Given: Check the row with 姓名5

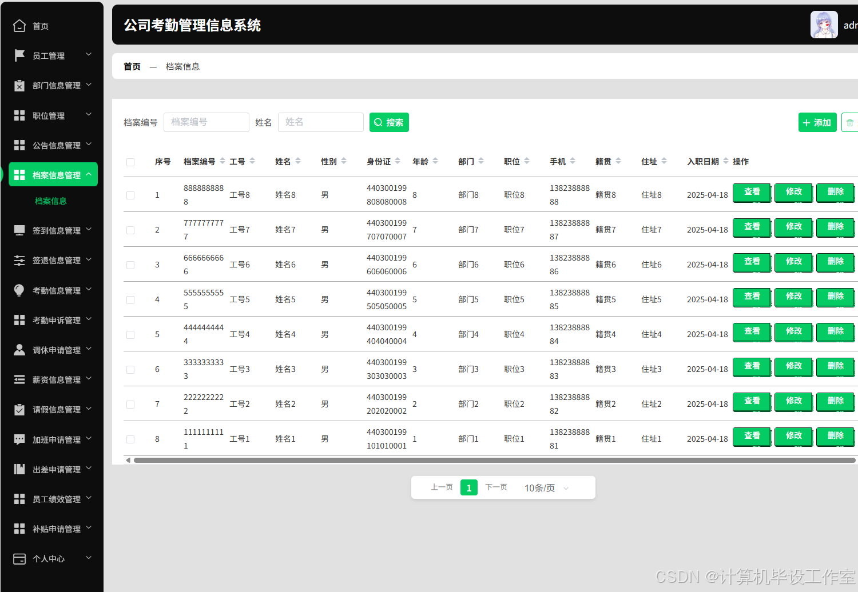Looking at the screenshot, I should click(x=130, y=299).
